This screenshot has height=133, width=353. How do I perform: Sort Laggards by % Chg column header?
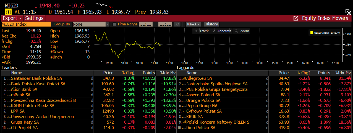click(304, 73)
